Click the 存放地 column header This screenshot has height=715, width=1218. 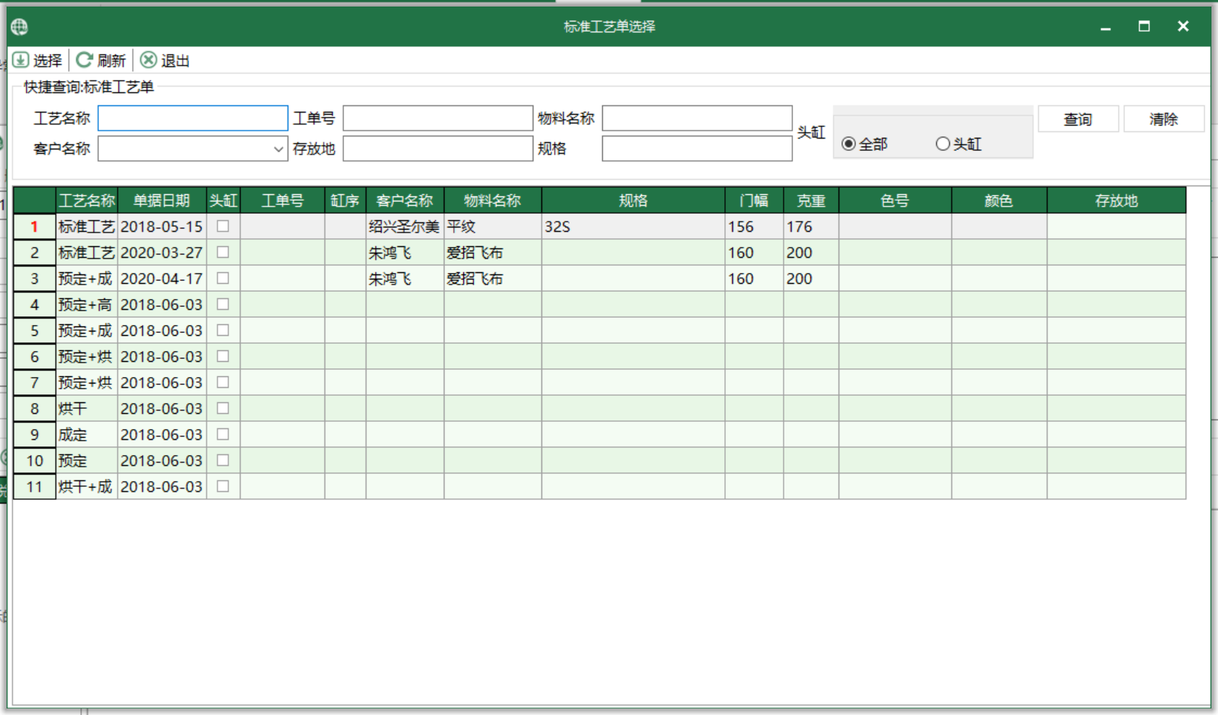point(1117,201)
